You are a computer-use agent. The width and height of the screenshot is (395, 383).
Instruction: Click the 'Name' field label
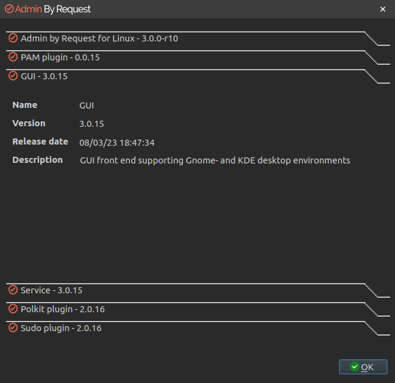pyautogui.click(x=24, y=105)
